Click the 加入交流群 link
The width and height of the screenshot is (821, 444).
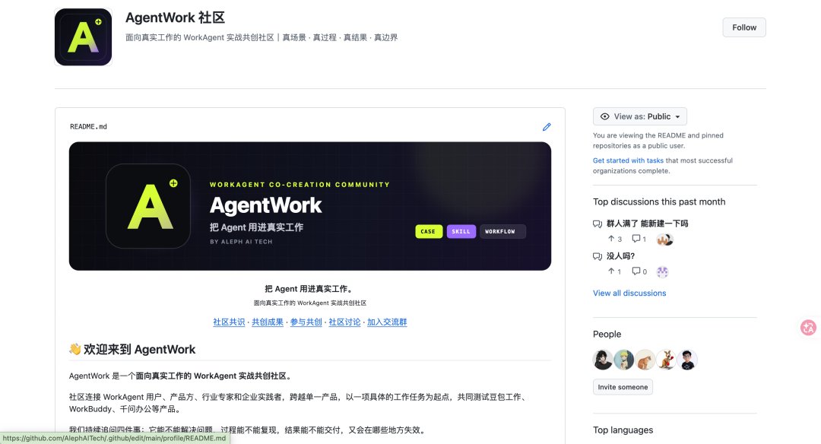(x=387, y=322)
